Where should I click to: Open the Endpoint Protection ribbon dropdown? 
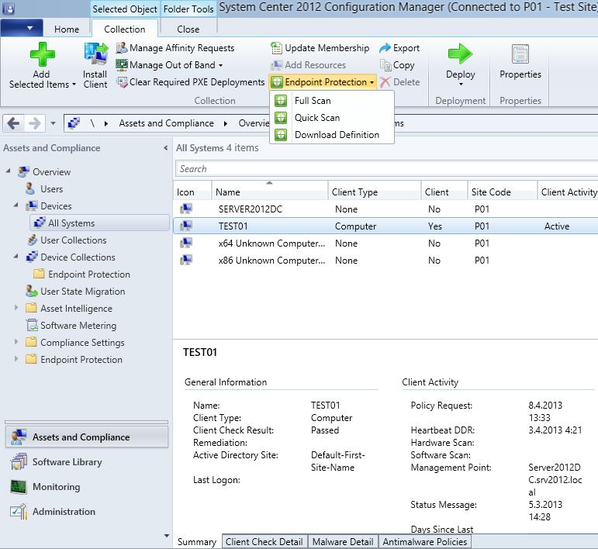[323, 82]
